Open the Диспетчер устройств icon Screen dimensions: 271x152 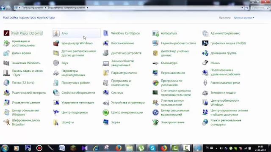[x=106, y=53]
